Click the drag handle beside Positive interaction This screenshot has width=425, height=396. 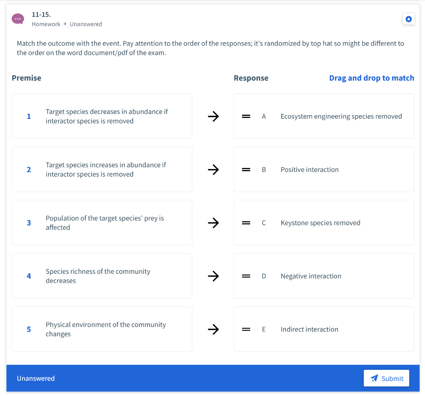[x=246, y=170]
